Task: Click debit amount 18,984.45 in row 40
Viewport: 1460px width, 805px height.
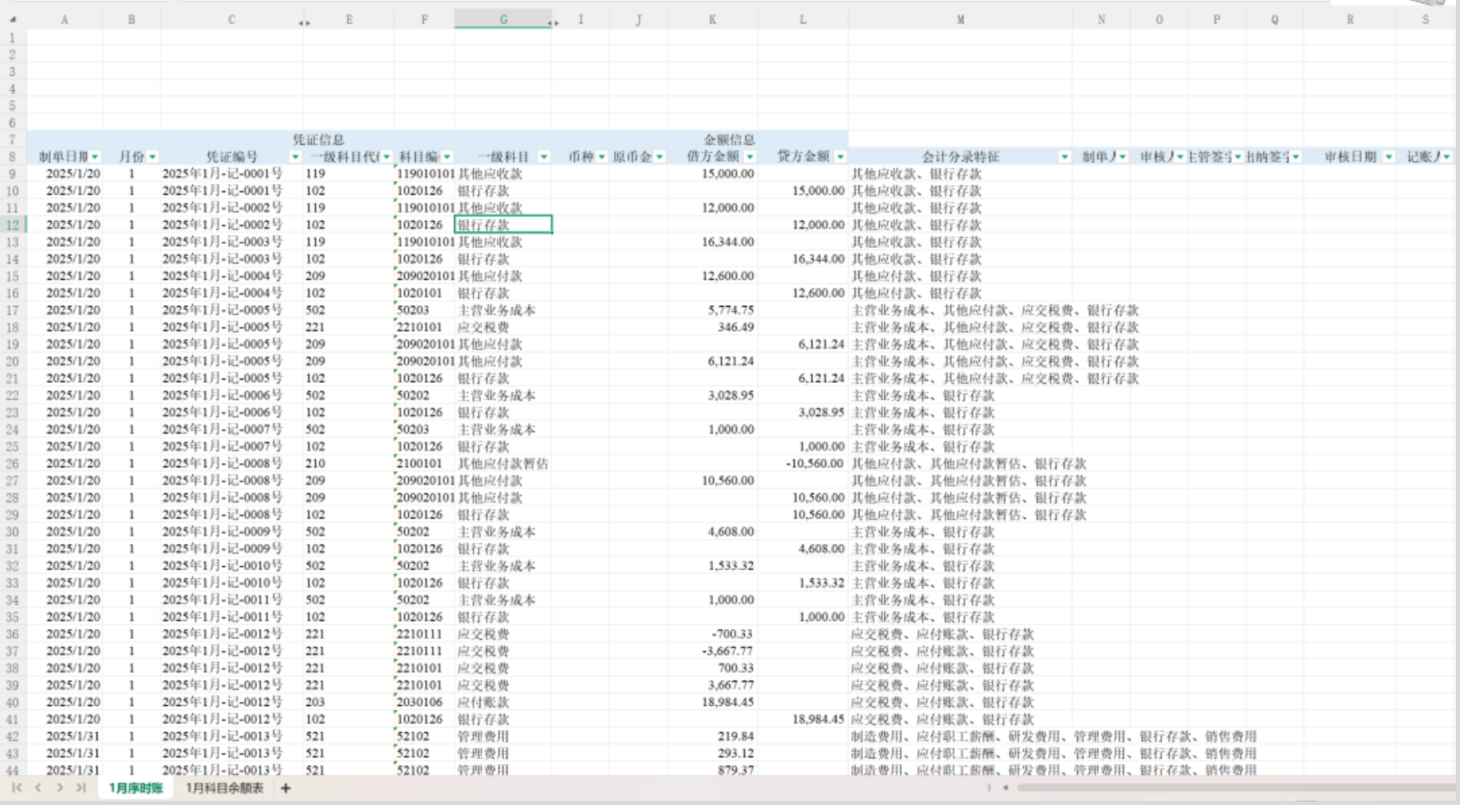Action: click(x=713, y=702)
